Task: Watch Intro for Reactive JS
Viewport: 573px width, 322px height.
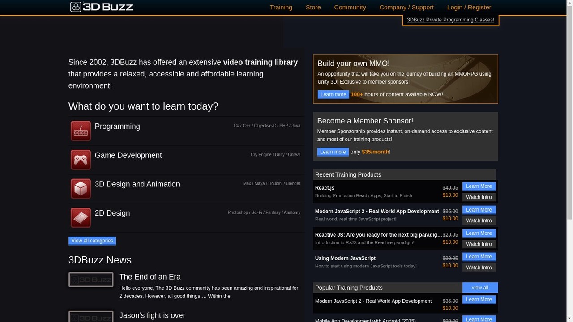Action: (x=479, y=244)
